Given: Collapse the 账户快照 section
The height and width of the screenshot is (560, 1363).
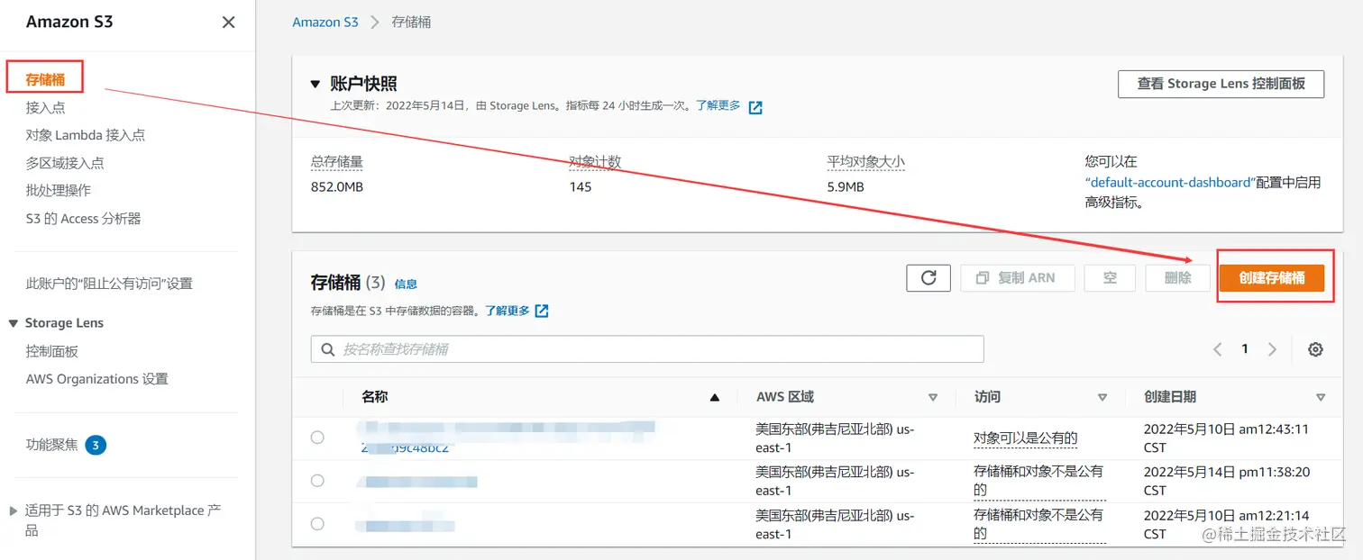Looking at the screenshot, I should 316,84.
